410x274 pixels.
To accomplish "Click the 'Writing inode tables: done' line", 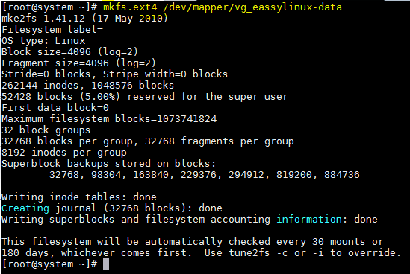I will 79,197.
